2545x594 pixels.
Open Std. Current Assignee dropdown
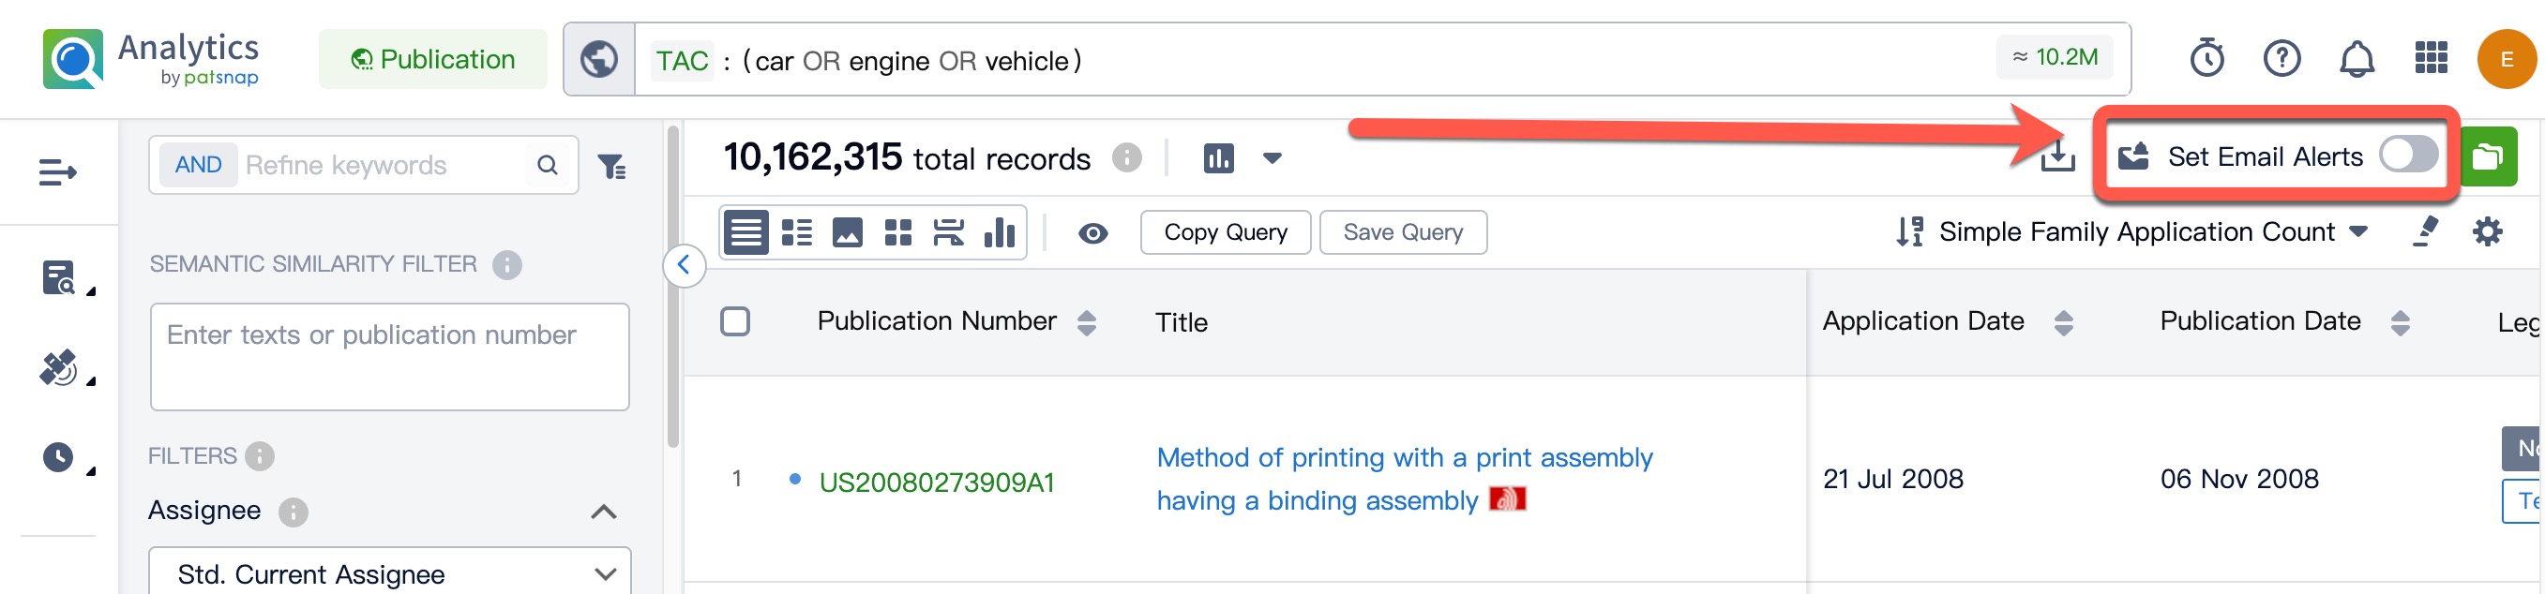click(x=389, y=573)
